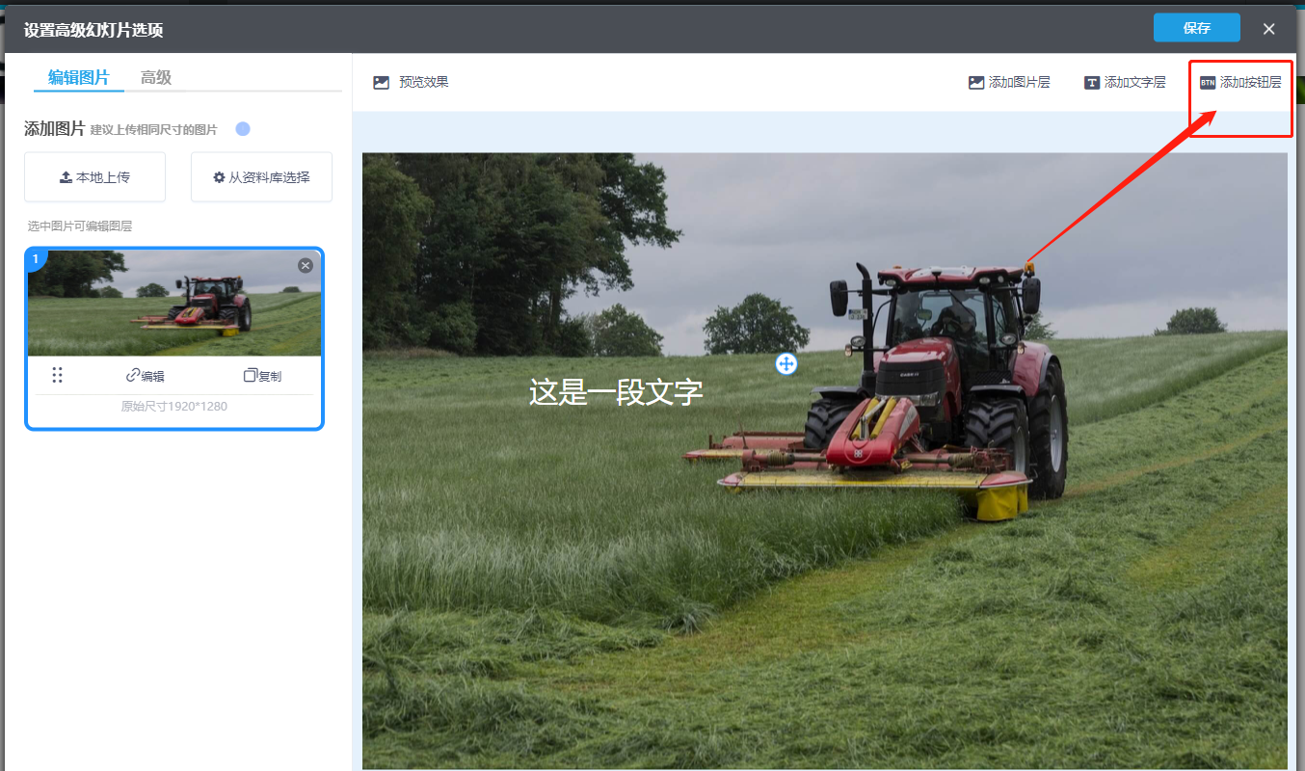1305x771 pixels.
Task: Click the 添加按钮层 BTN icon
Action: (1208, 83)
